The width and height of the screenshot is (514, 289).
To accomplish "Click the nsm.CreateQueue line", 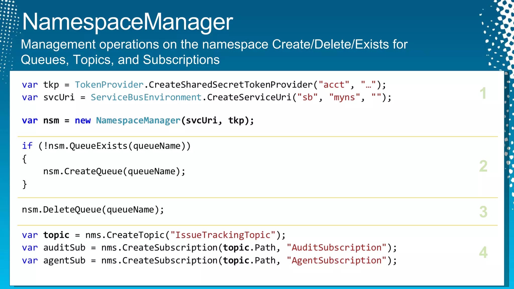I will (x=114, y=172).
